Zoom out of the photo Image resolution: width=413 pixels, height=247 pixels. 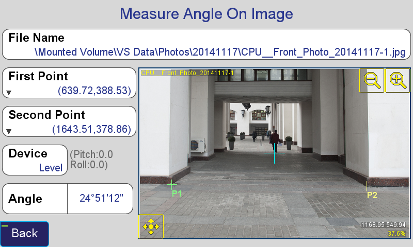[x=372, y=80]
